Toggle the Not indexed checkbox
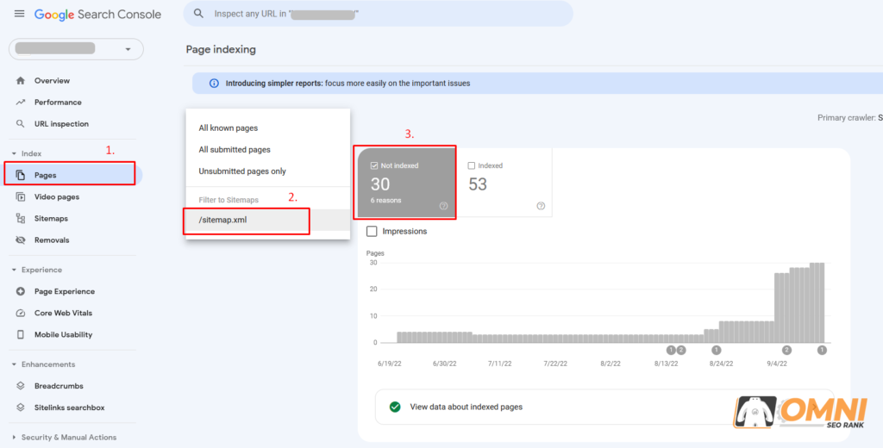 pyautogui.click(x=374, y=166)
